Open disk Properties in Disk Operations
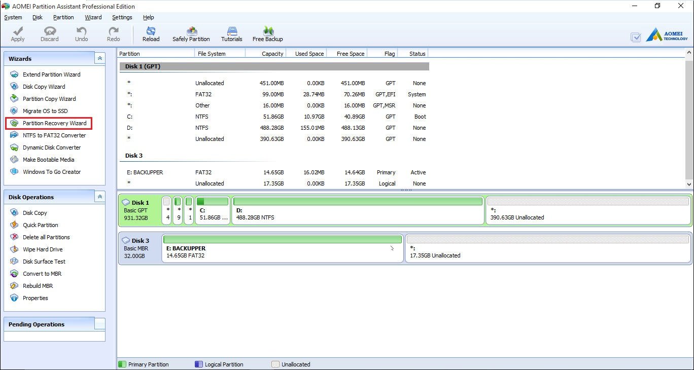This screenshot has height=370, width=694. point(29,298)
